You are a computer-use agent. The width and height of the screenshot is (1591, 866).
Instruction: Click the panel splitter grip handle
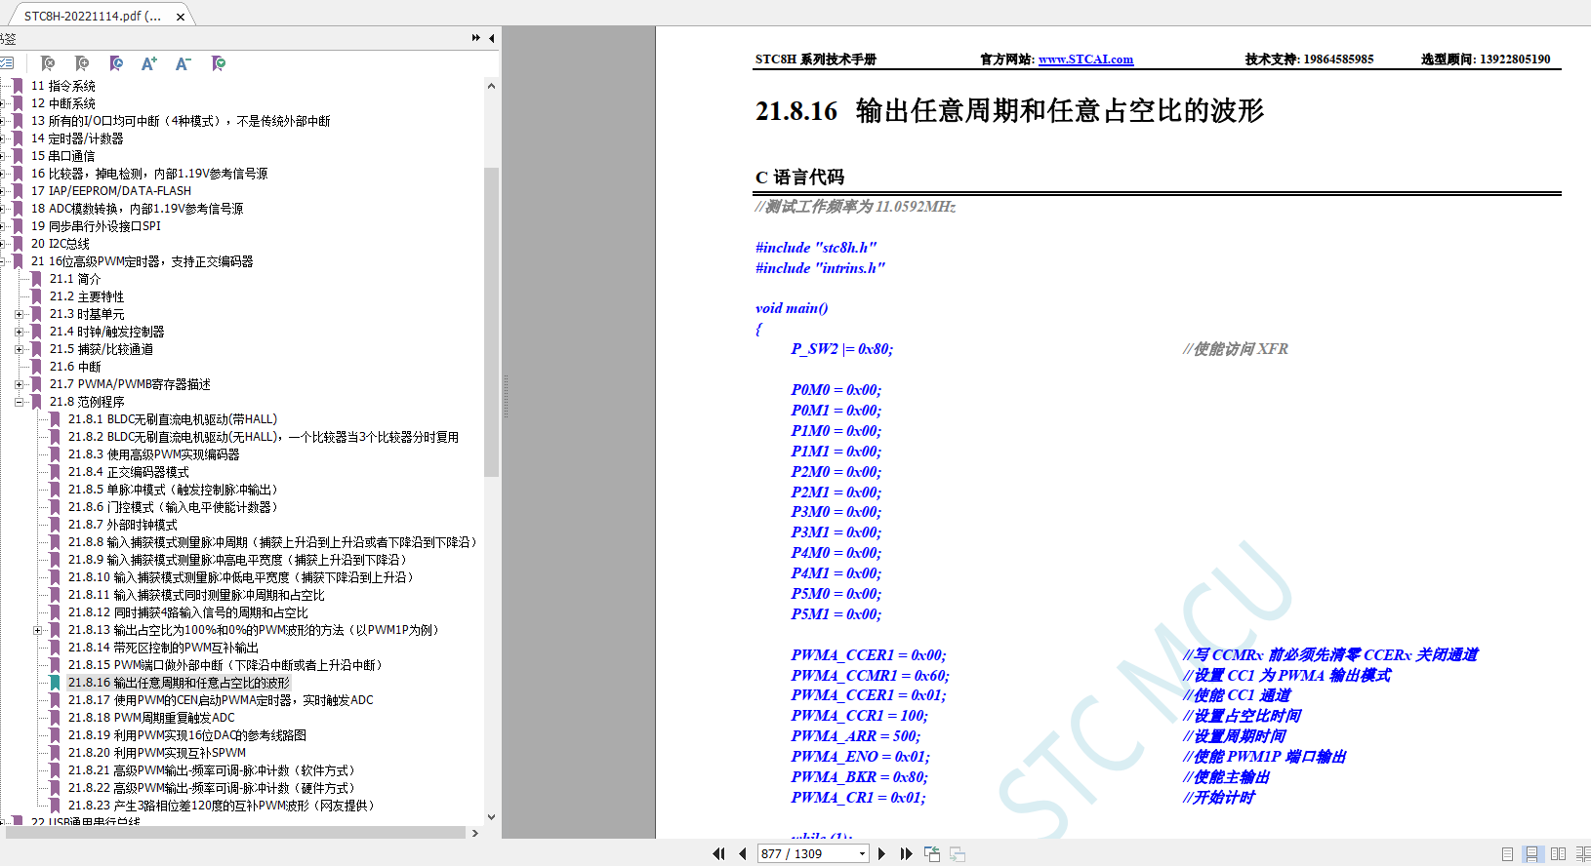[x=506, y=395]
